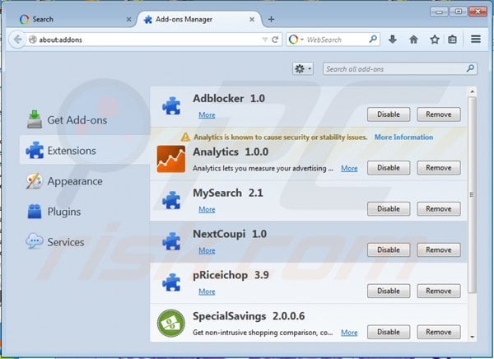This screenshot has width=494, height=359.
Task: Remove the MySearch extension
Action: point(439,208)
